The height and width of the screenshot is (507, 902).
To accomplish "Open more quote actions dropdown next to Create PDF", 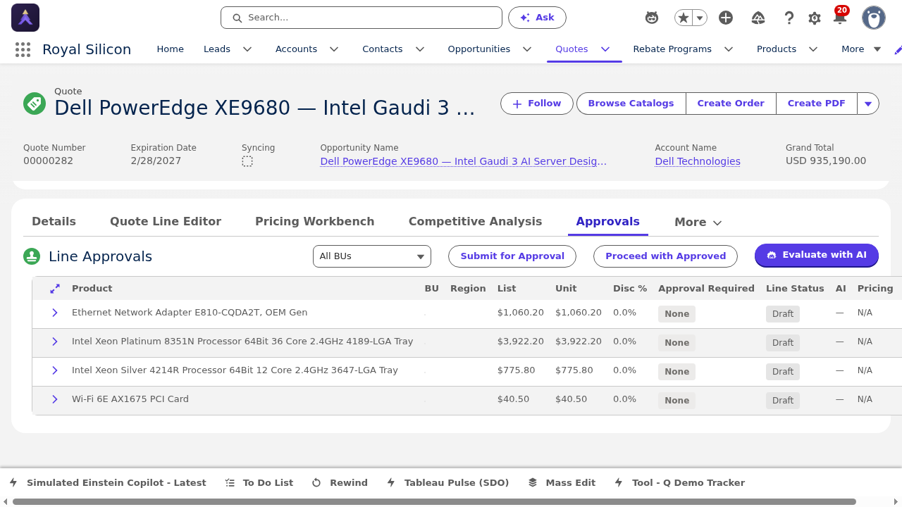I will tap(868, 104).
